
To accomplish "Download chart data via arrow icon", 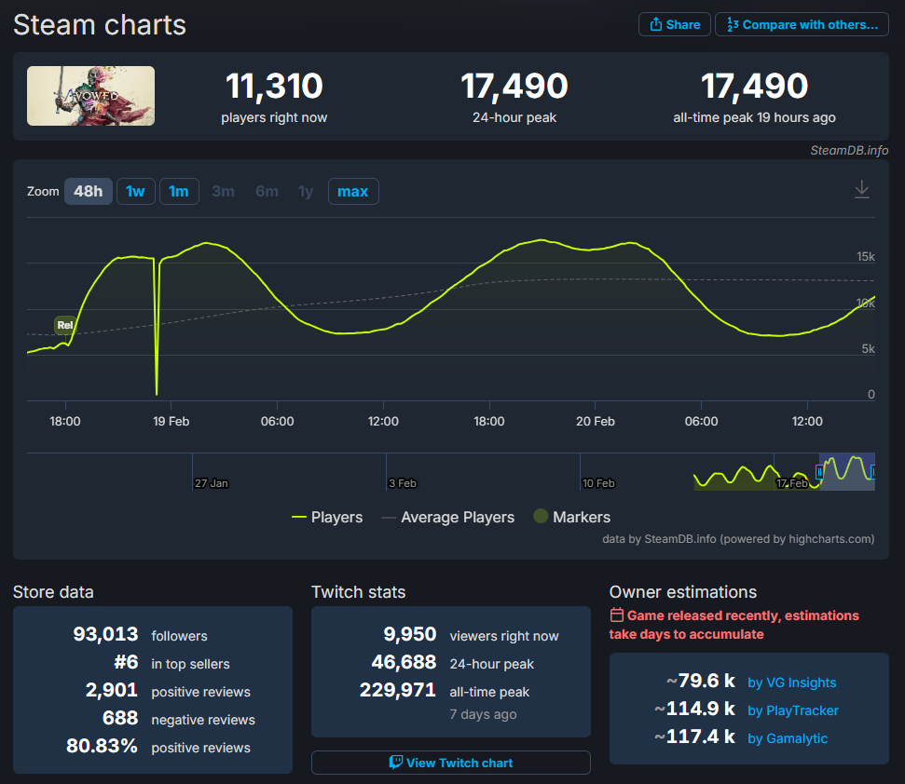I will pyautogui.click(x=862, y=189).
